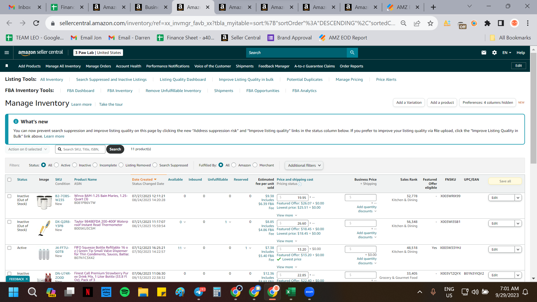Click the Search SKU, Title, ISBN field

click(x=80, y=149)
